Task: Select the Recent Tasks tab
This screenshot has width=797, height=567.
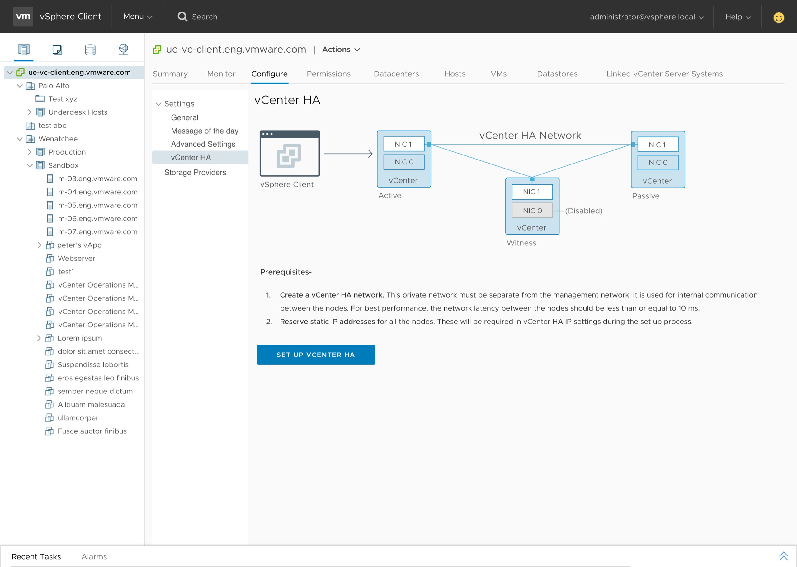Action: (x=36, y=556)
